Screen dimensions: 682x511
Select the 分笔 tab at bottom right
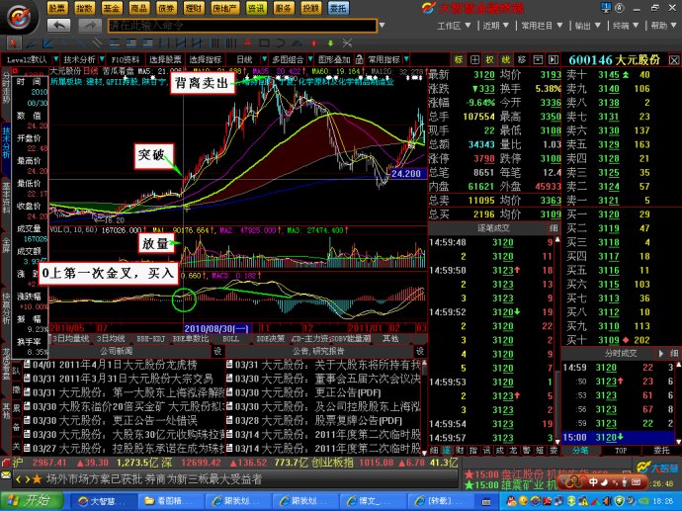point(580,451)
